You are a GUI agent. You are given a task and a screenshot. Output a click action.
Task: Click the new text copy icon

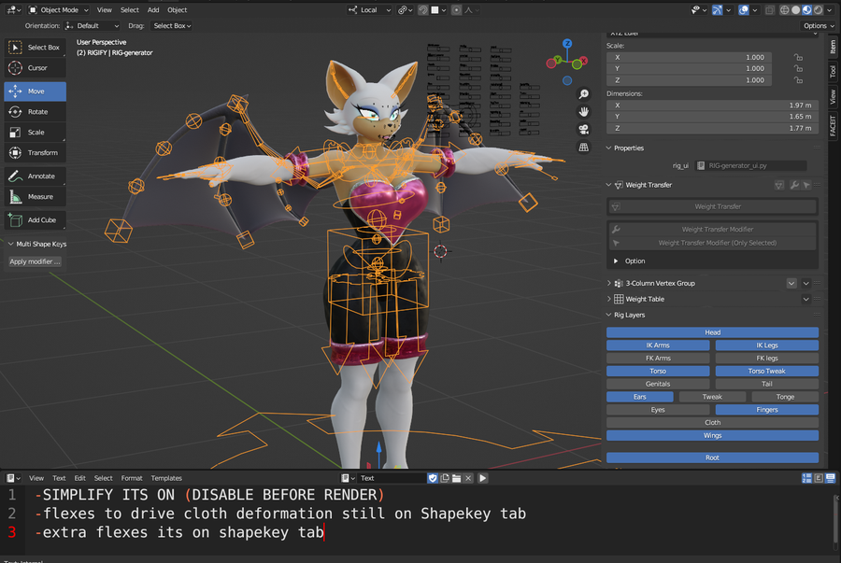click(x=445, y=478)
